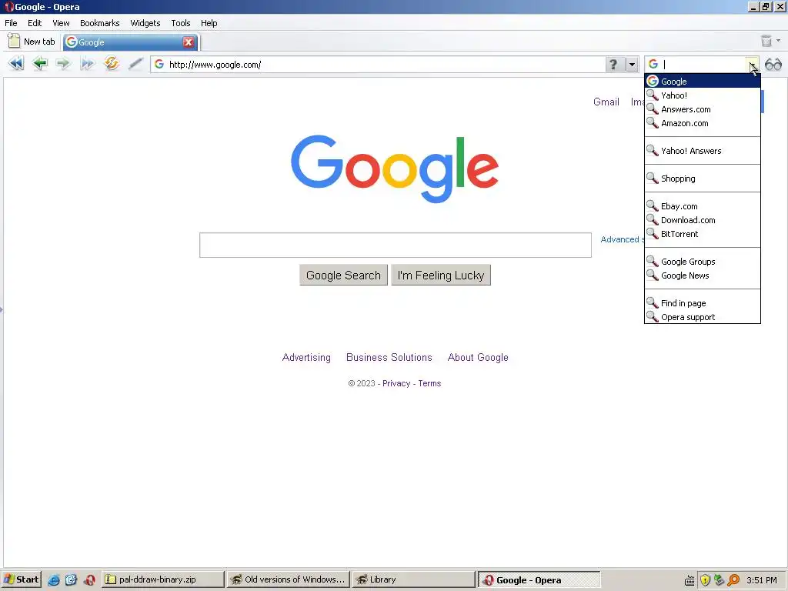The height and width of the screenshot is (591, 788).
Task: Select Amazon.com search engine
Action: click(x=703, y=123)
